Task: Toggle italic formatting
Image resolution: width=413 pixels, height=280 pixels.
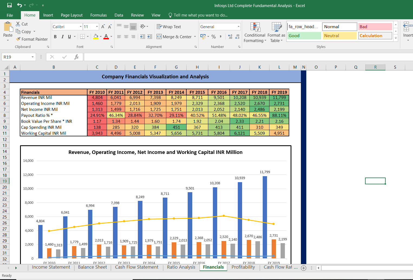Action: [62, 37]
